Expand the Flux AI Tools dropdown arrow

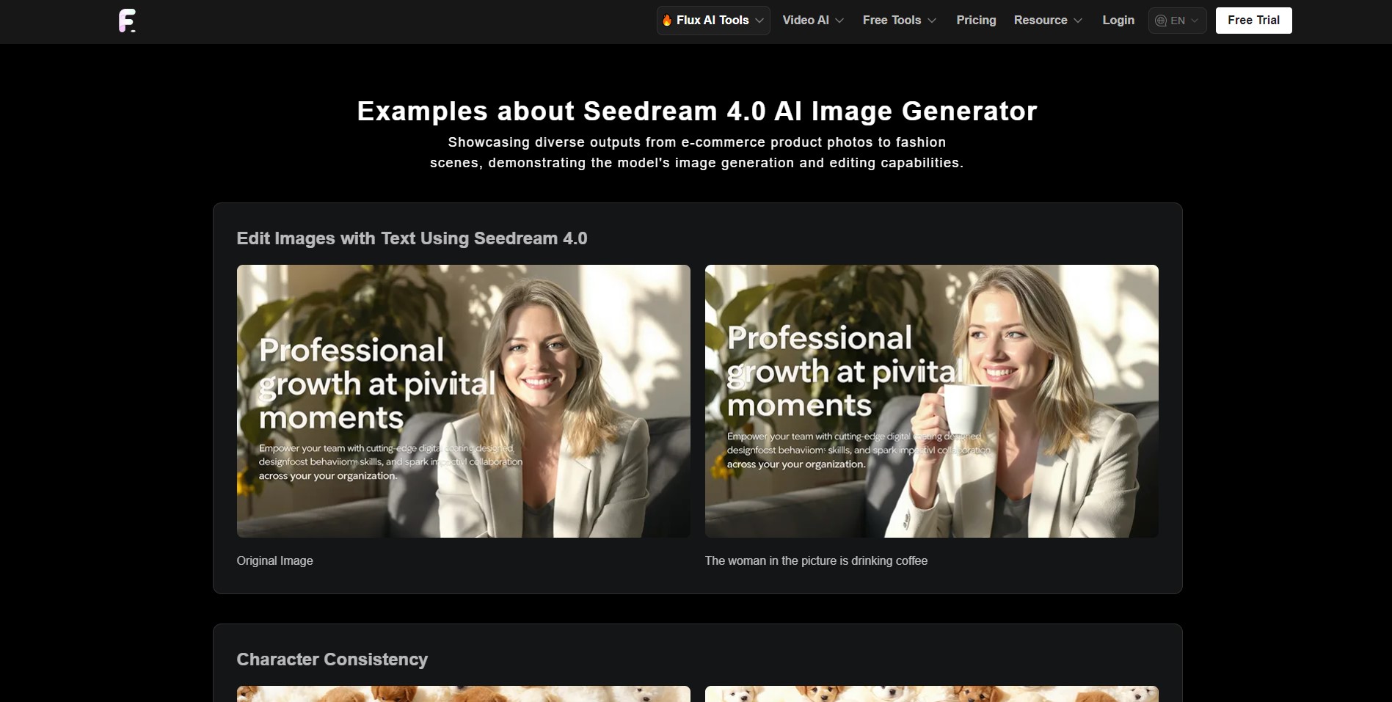pyautogui.click(x=759, y=21)
